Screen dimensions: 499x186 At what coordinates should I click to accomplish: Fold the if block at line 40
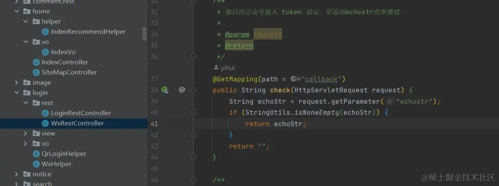point(193,112)
